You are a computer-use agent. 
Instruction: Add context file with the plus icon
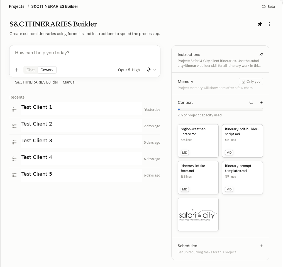pyautogui.click(x=261, y=102)
